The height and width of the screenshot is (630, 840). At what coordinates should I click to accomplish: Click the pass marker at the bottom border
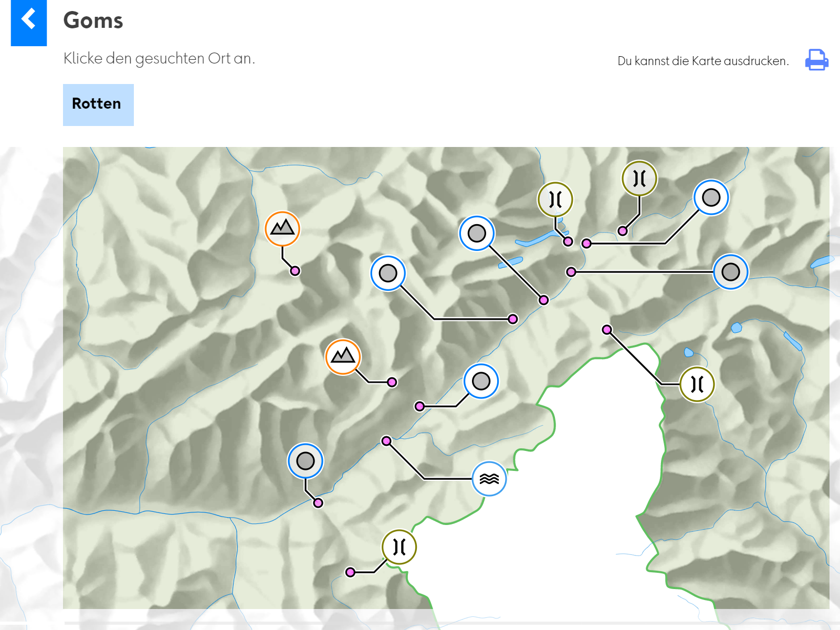coord(399,547)
